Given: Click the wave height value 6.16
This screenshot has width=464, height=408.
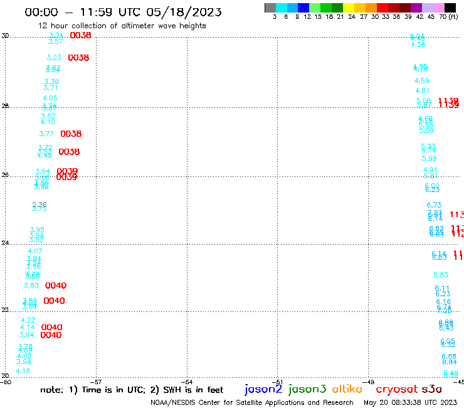Looking at the screenshot, I should [443, 302].
